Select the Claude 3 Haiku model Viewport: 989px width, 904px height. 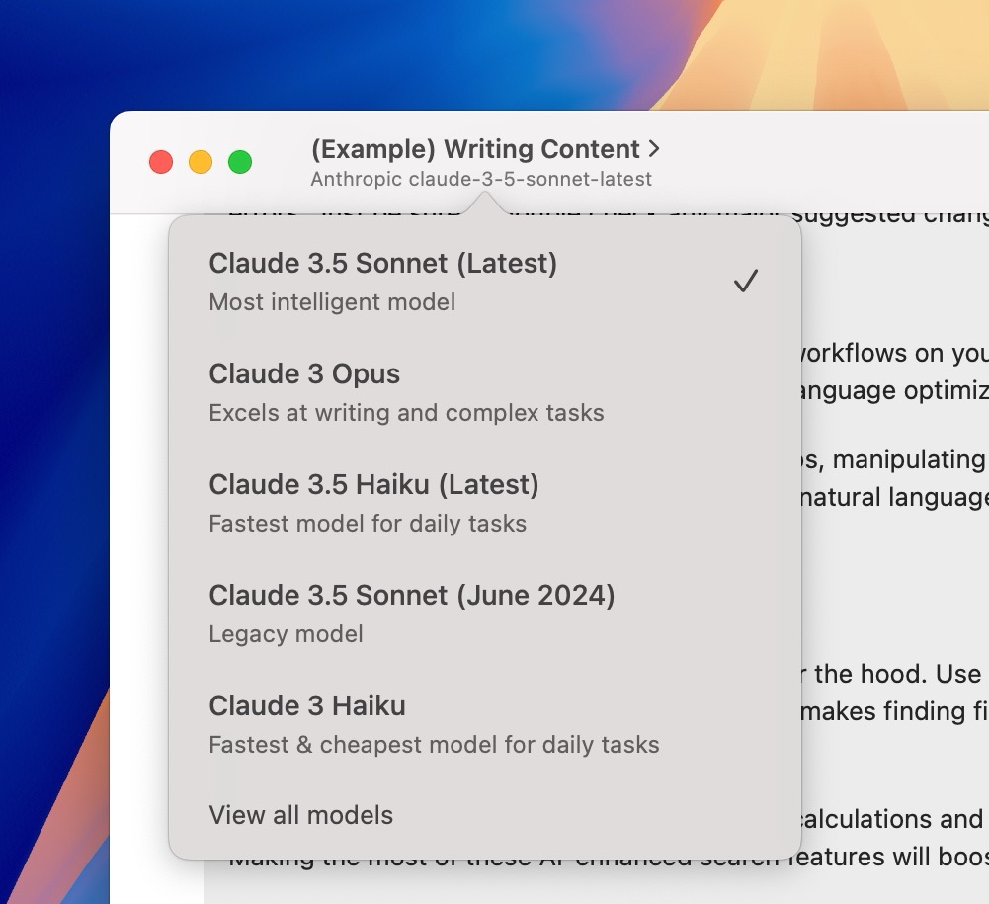[307, 706]
